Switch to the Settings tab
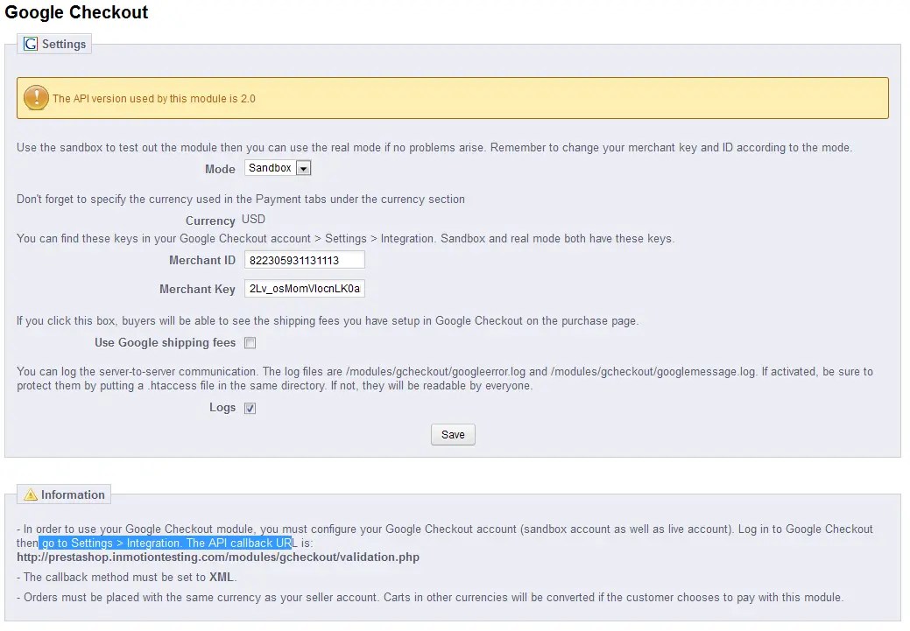Image resolution: width=910 pixels, height=631 pixels. coord(61,43)
